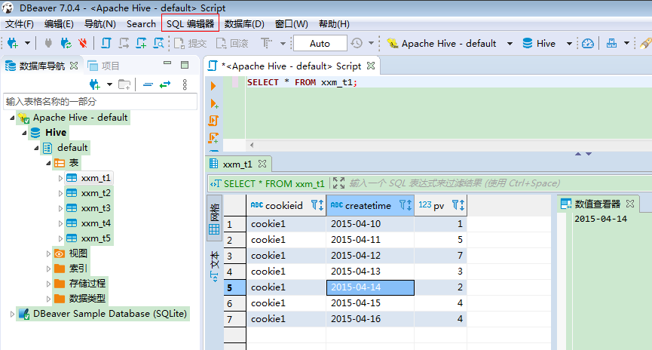Open the Apache Hive - default connection selector
Image resolution: width=652 pixels, height=350 pixels.
coord(449,43)
